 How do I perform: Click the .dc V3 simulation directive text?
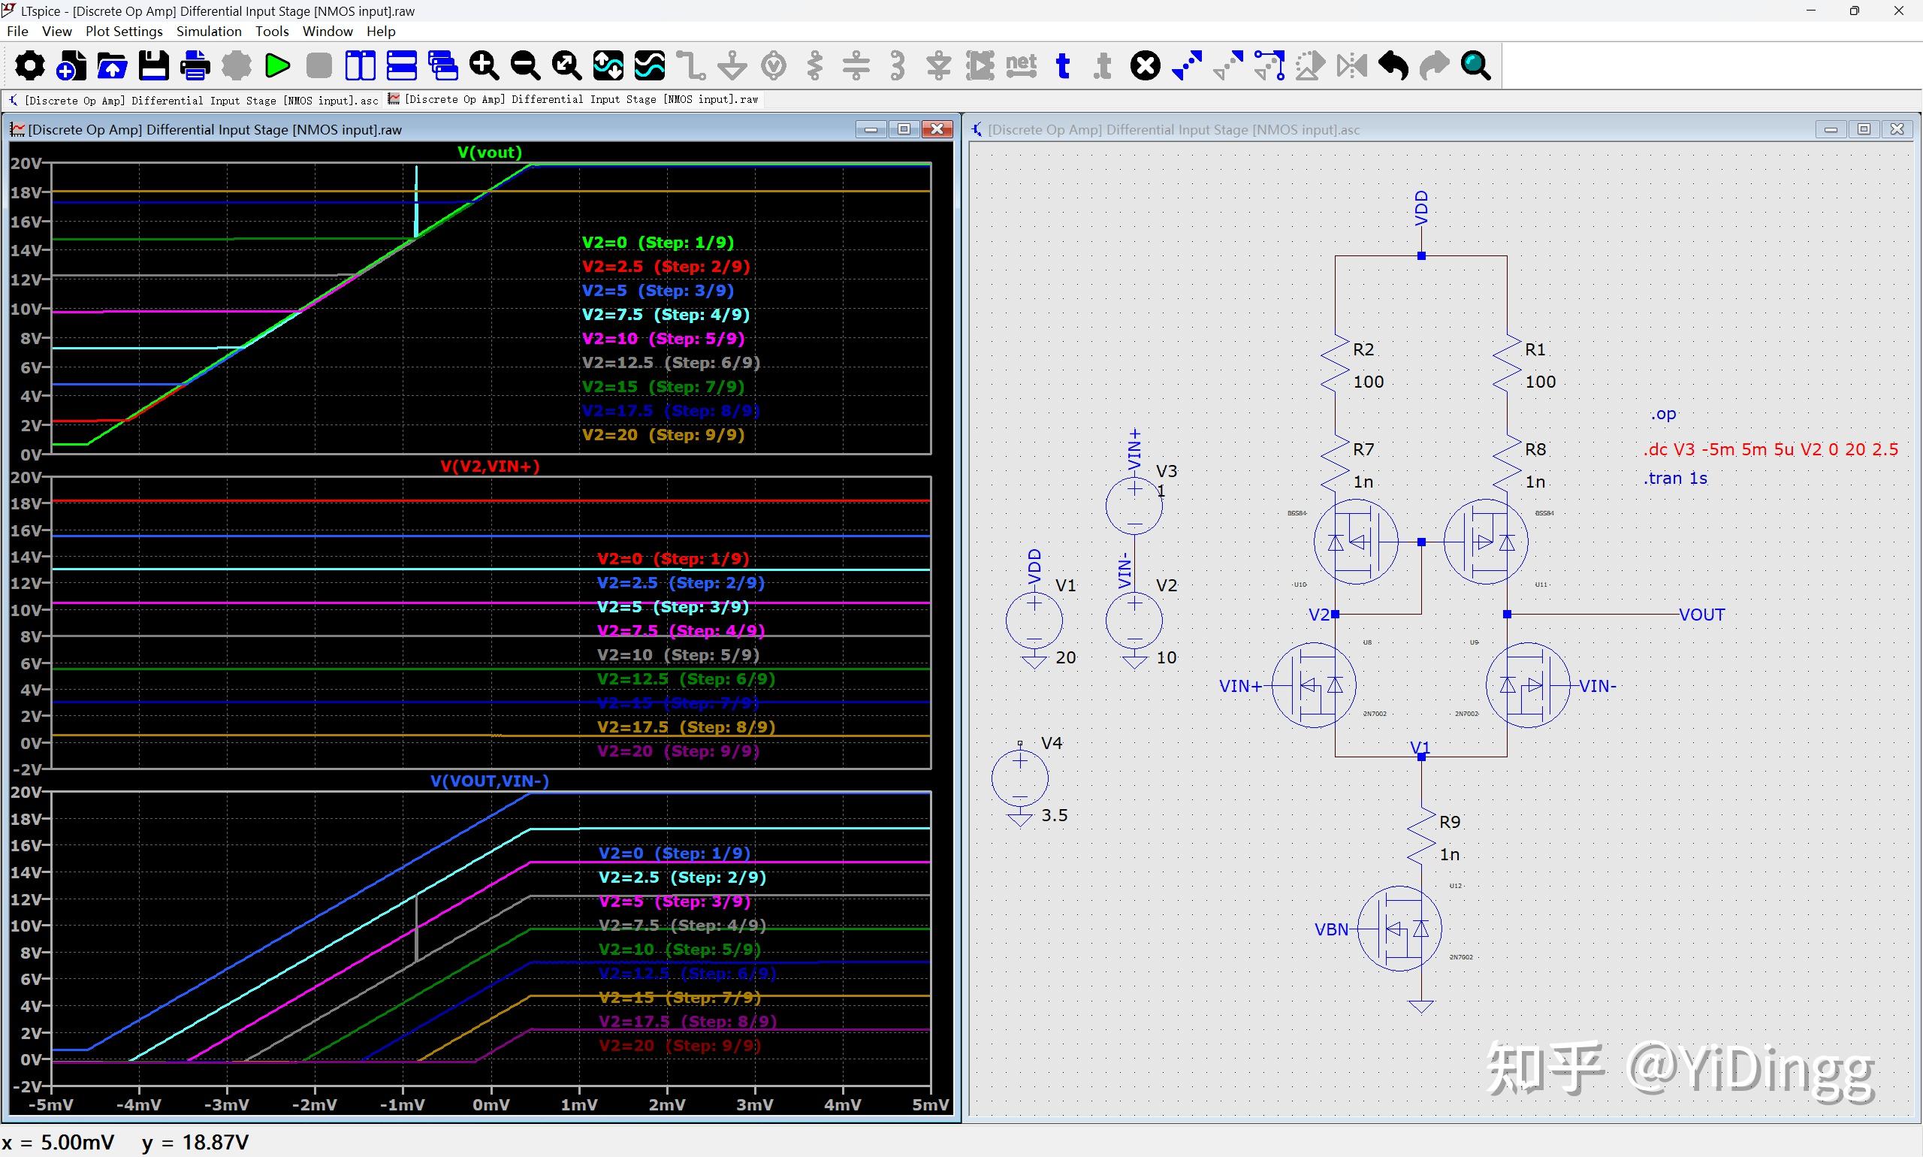coord(1771,449)
